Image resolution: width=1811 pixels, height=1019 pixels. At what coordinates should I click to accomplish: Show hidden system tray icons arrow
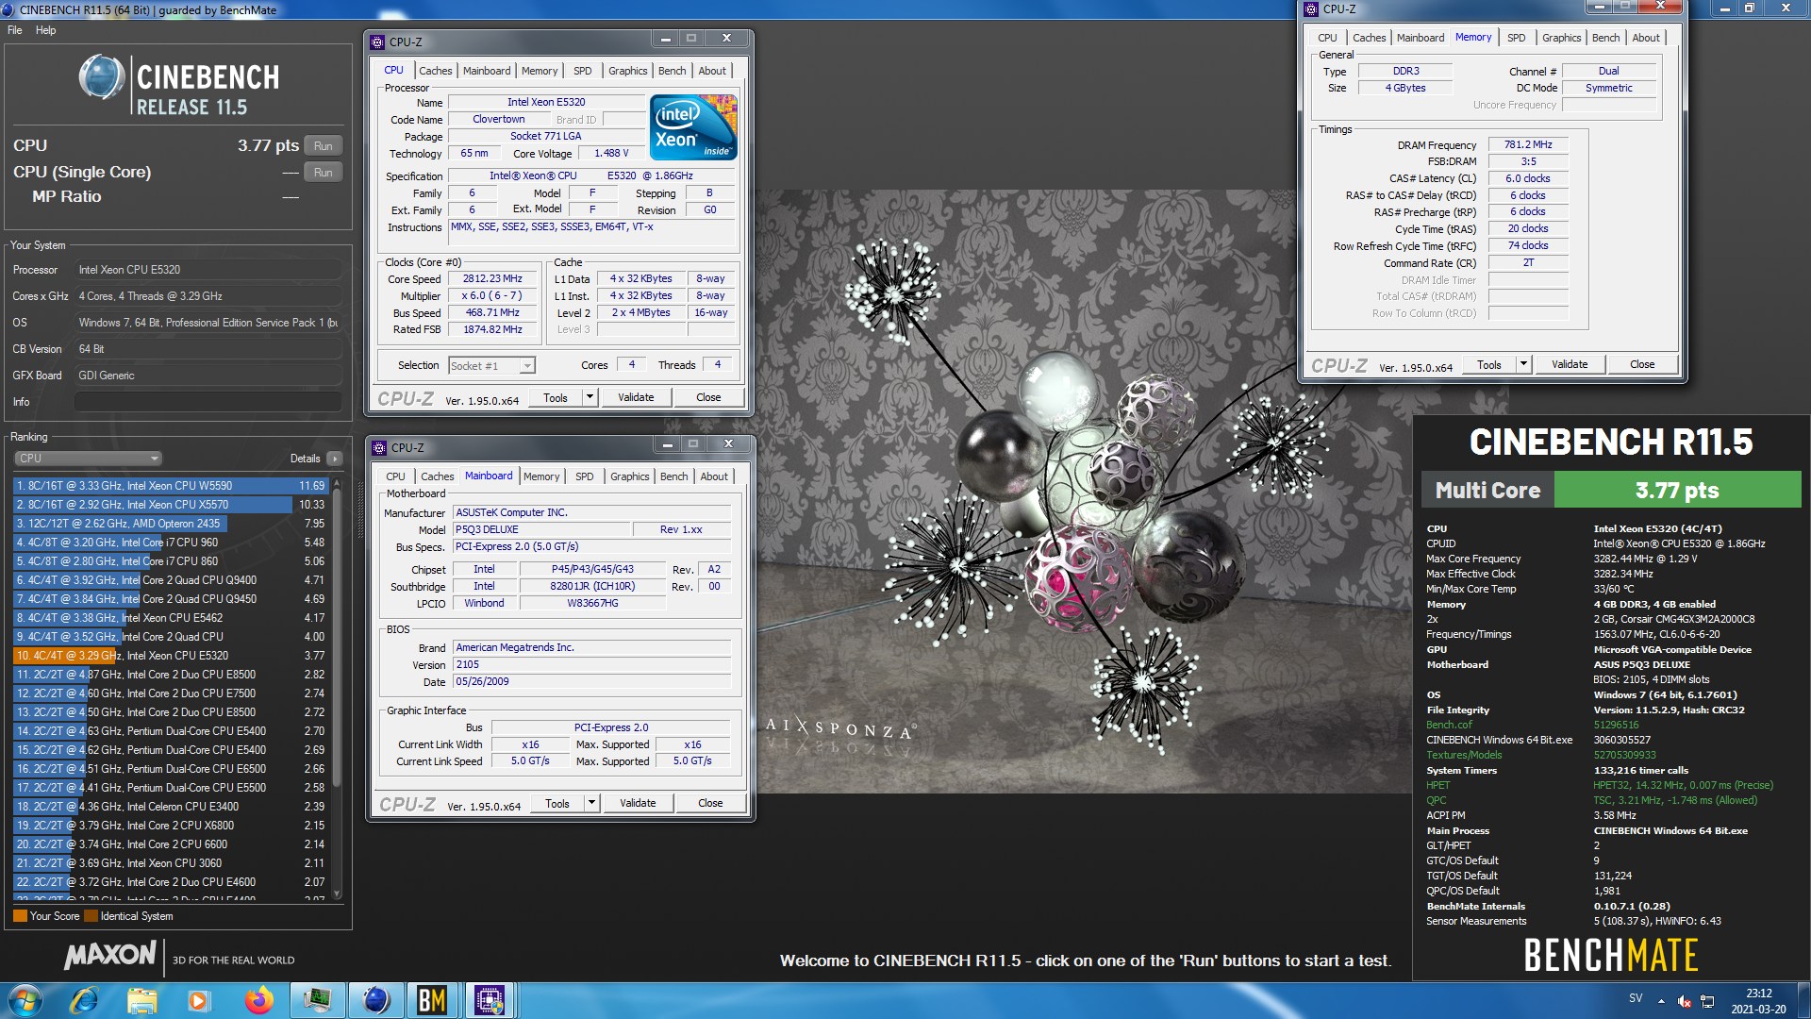click(x=1661, y=1001)
